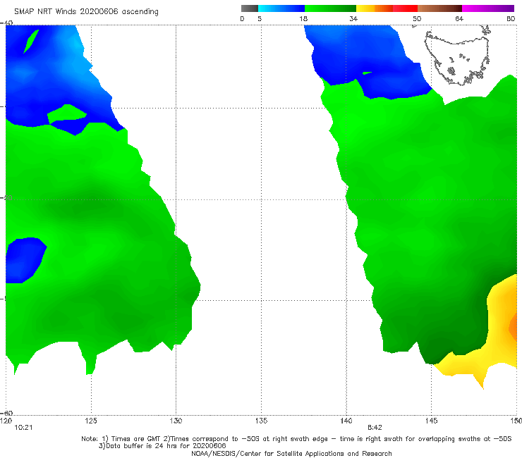Pick the cyan-blue segment of the color bar

point(281,8)
